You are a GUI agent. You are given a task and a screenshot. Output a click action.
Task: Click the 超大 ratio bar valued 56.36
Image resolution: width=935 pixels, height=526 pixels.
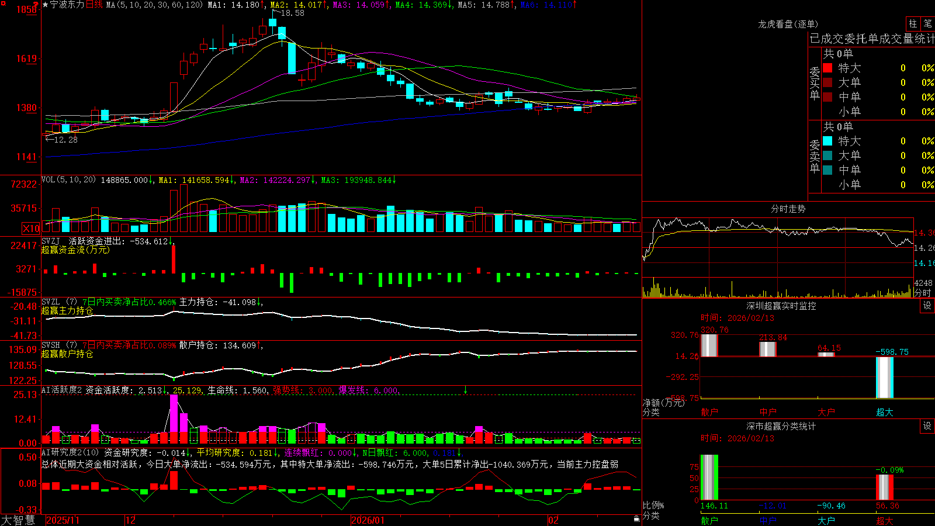884,487
